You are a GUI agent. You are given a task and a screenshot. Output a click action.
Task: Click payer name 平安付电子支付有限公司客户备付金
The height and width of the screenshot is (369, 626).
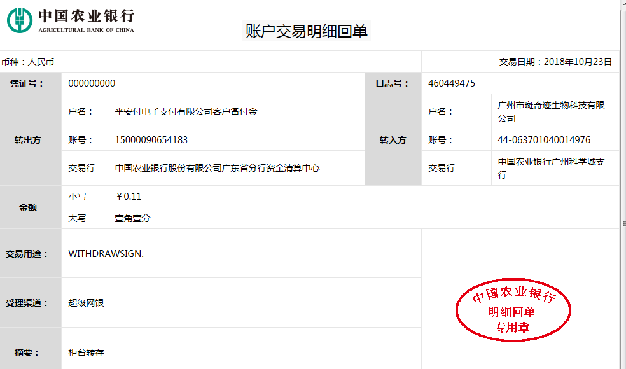186,111
